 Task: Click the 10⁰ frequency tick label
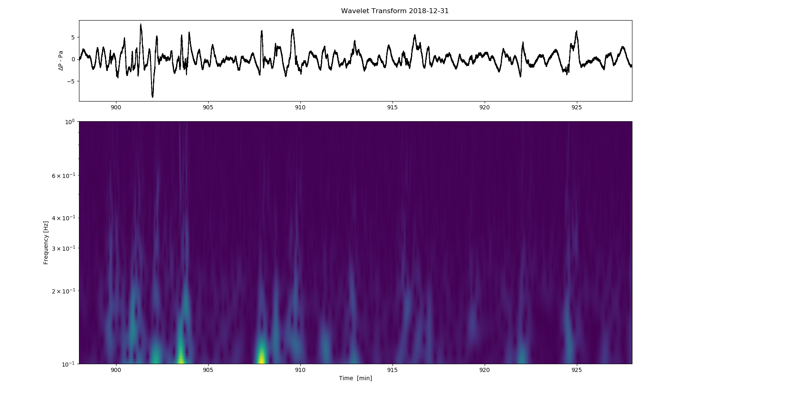pyautogui.click(x=70, y=122)
